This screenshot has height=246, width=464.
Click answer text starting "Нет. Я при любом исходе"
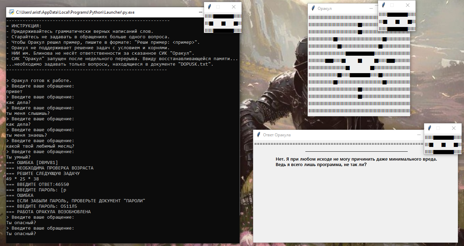(x=356, y=159)
